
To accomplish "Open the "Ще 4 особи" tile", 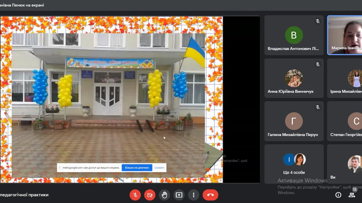I will click(x=294, y=164).
